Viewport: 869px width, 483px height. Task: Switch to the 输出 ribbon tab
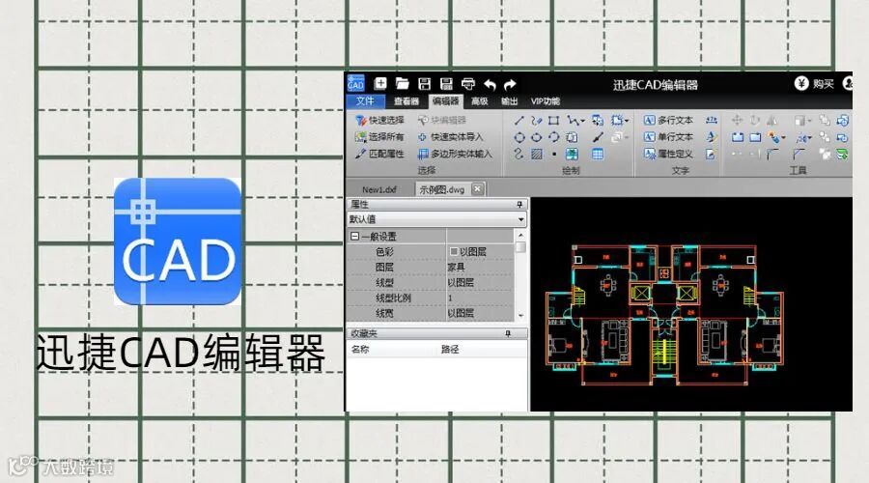[x=509, y=101]
